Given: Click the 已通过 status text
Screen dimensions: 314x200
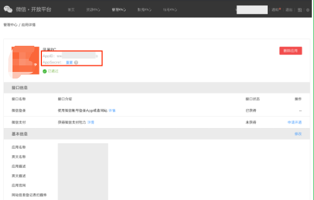Looking at the screenshot, I should pos(53,71).
